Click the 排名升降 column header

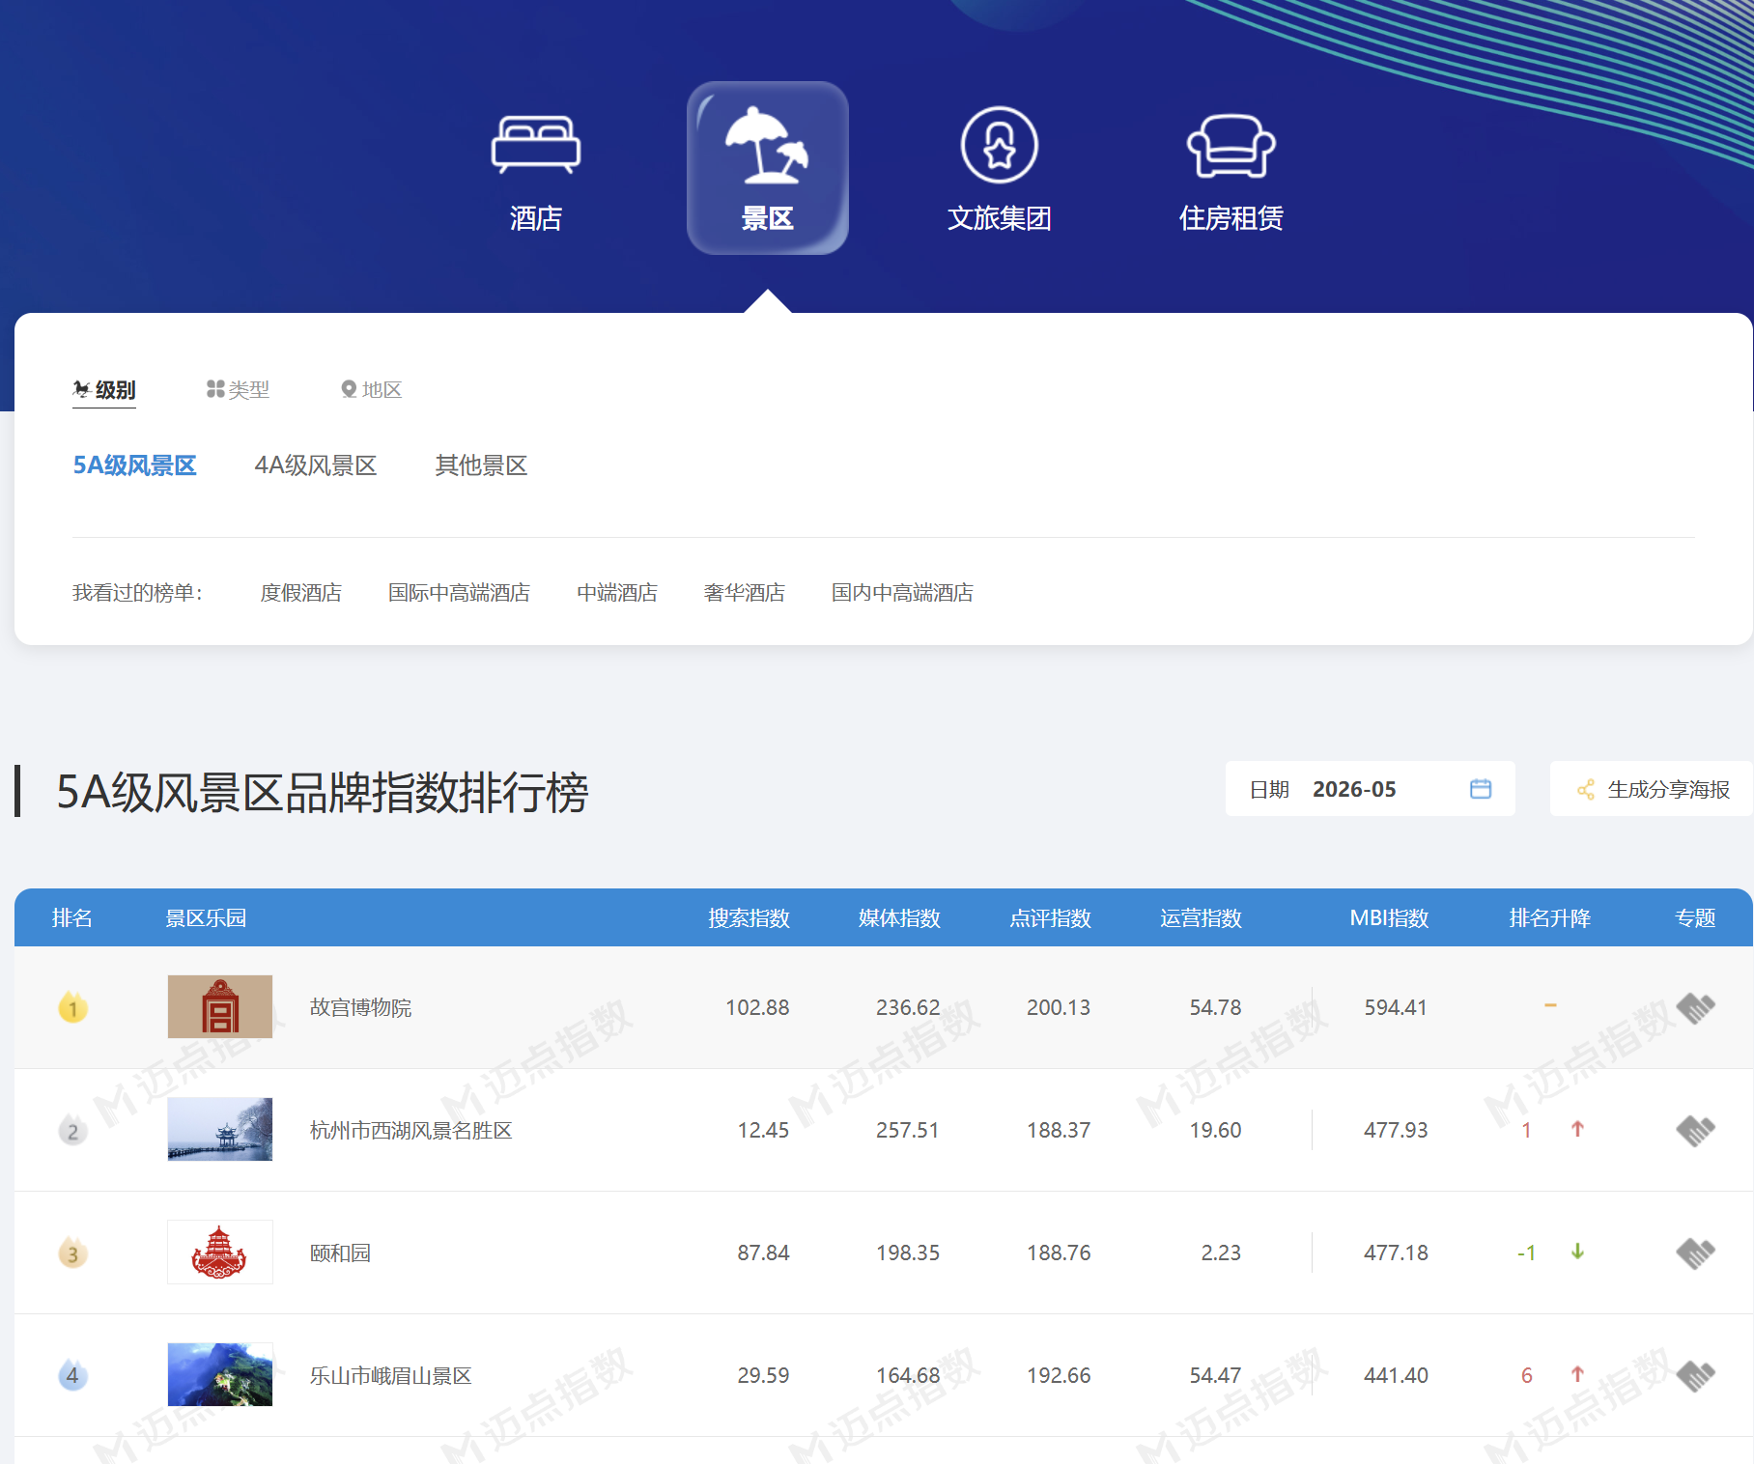[x=1550, y=917]
